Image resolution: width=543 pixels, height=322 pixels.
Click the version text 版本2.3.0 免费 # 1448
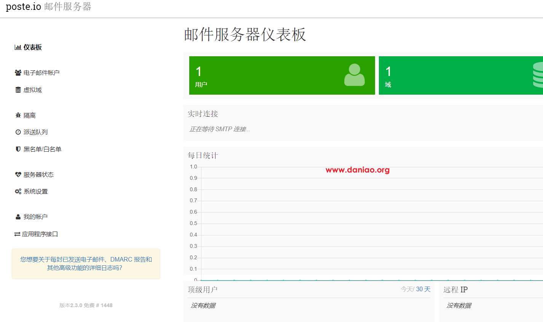click(86, 305)
